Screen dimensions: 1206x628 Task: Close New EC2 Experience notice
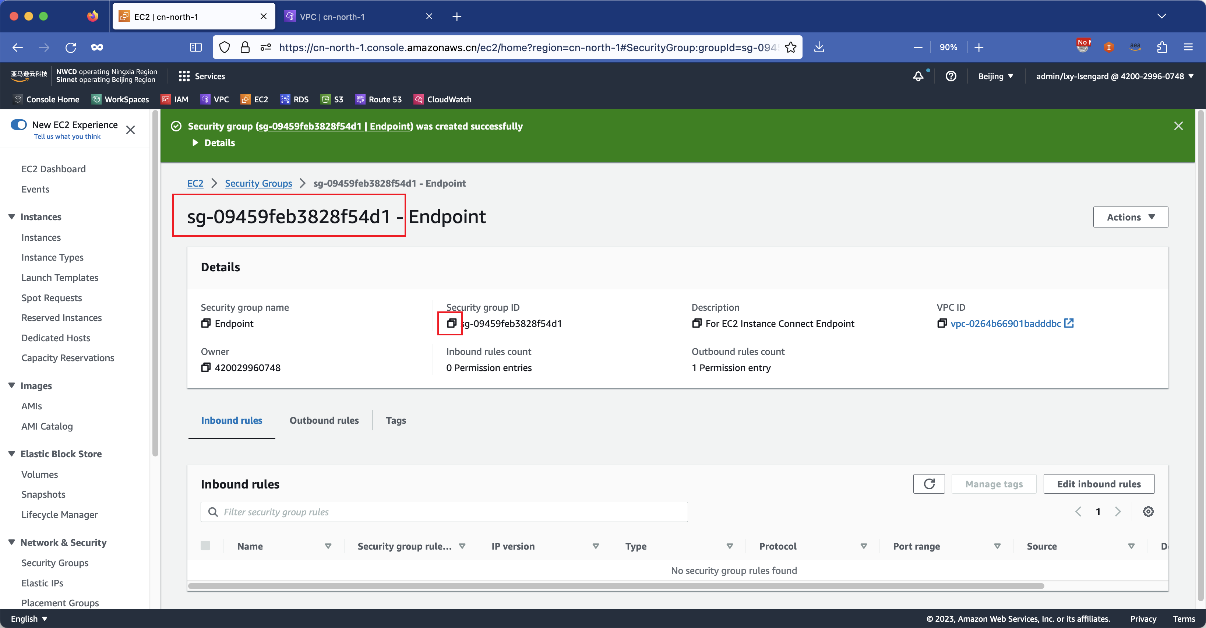tap(130, 130)
